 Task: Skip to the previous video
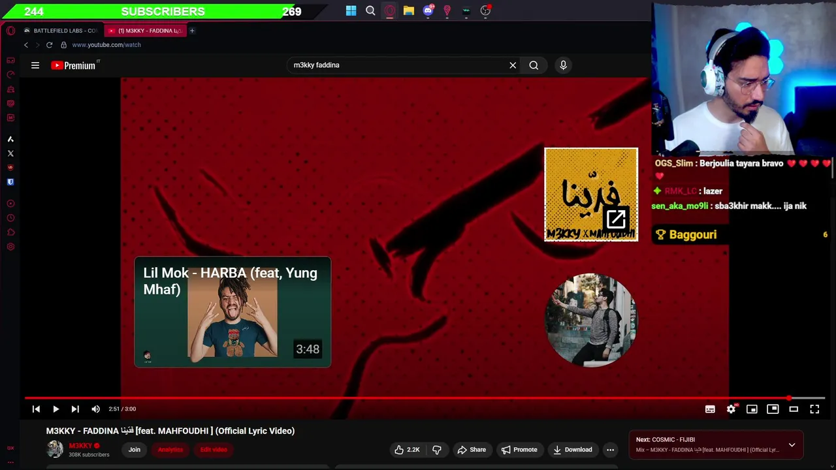36,409
